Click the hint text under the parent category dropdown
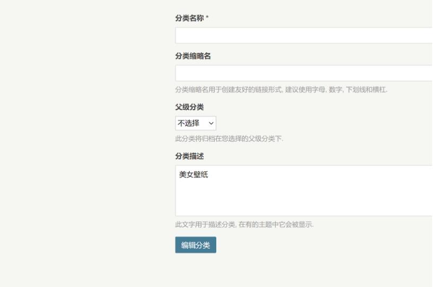439x287 pixels. 229,139
